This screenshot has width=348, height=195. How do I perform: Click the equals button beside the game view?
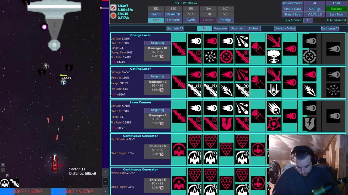tap(105, 181)
